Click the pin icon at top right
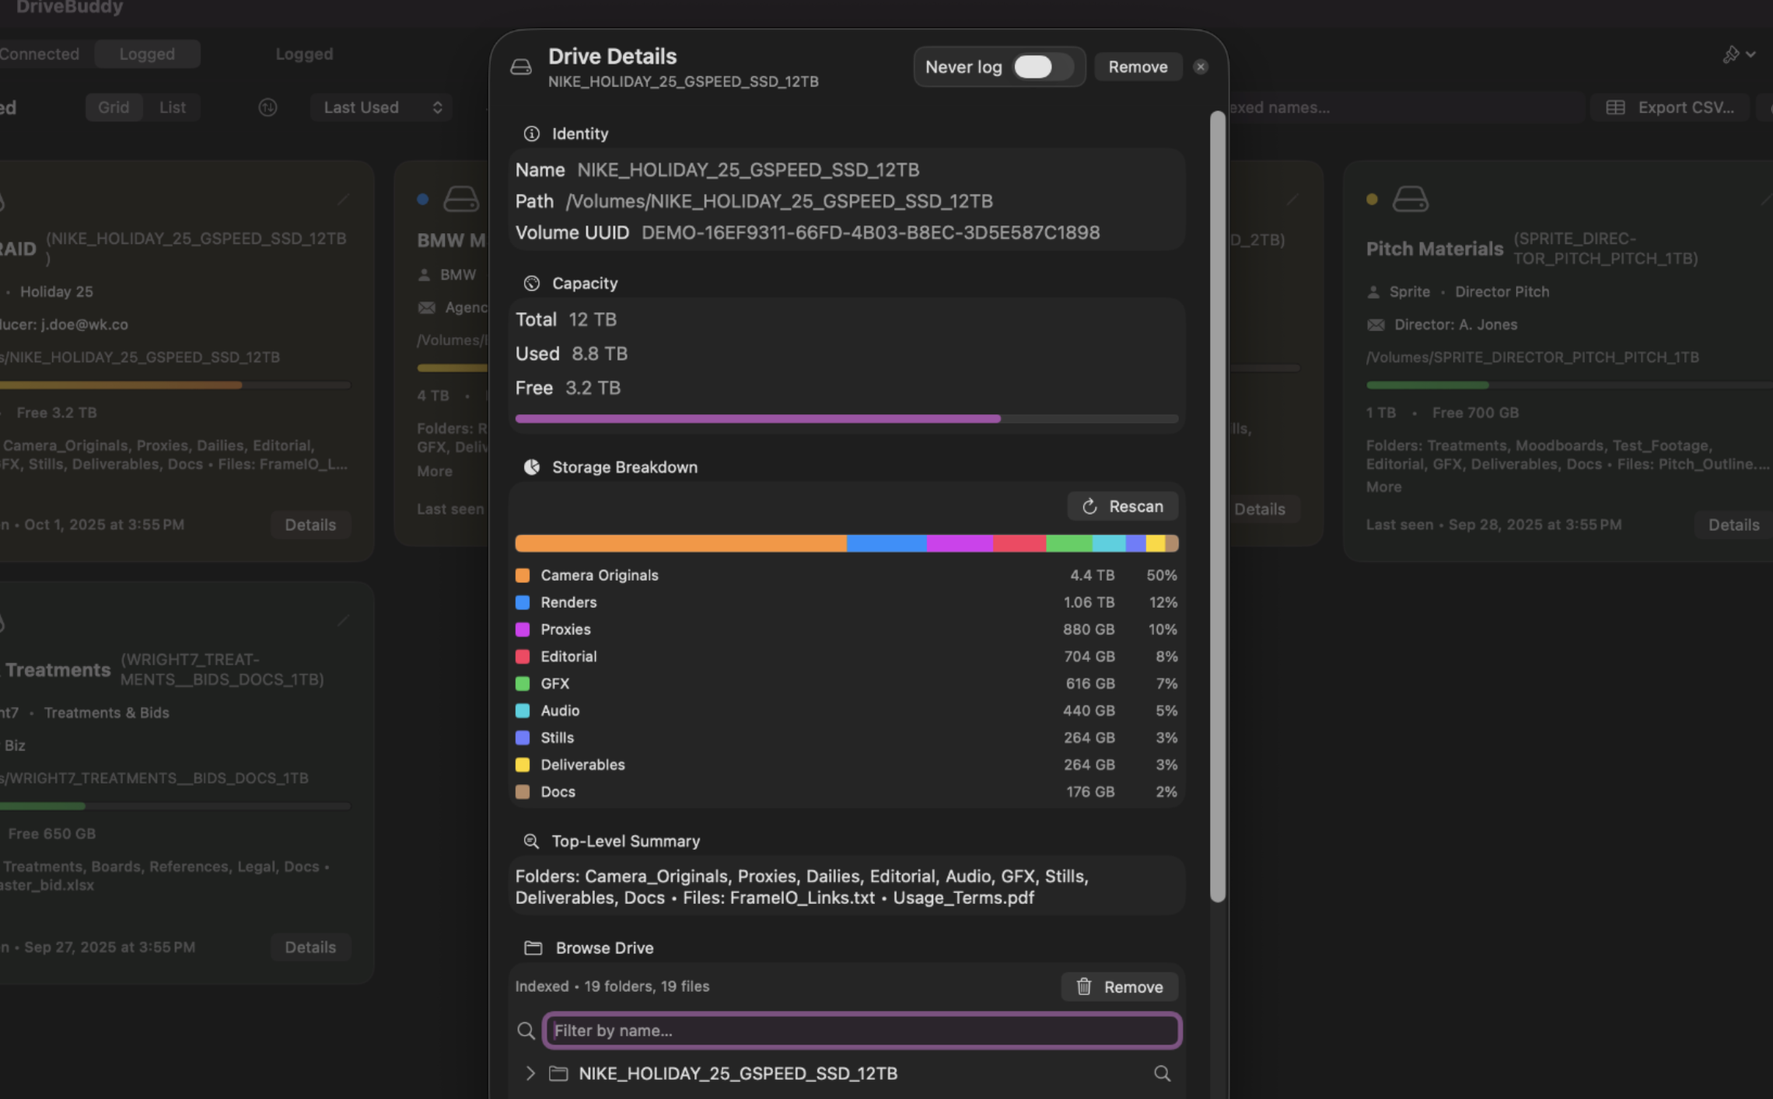 click(1731, 54)
